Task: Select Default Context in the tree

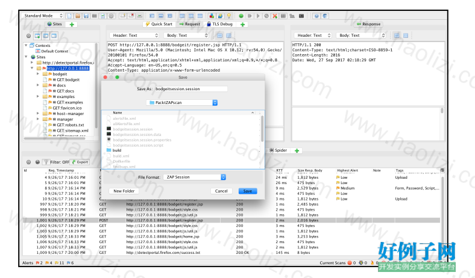Action: (x=54, y=51)
